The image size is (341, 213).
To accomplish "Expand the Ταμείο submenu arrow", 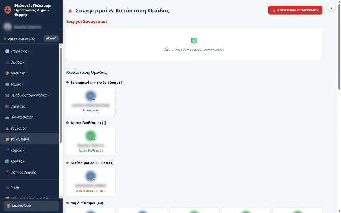I will click(23, 84).
